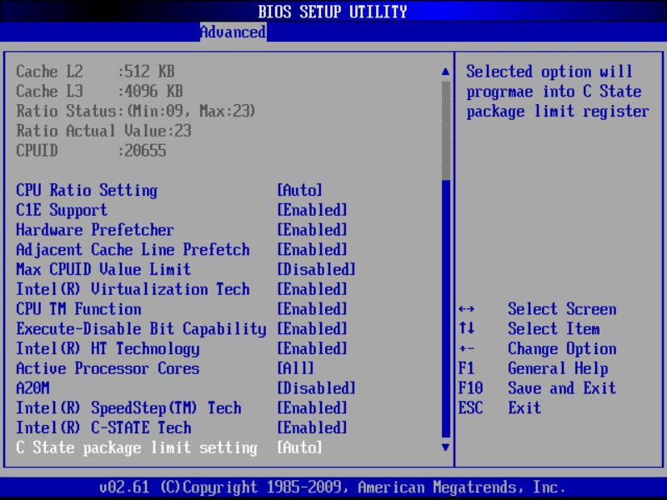This screenshot has height=500, width=667.
Task: Toggle Max CPUID Value Limit [Disabled] value
Action: pyautogui.click(x=316, y=269)
